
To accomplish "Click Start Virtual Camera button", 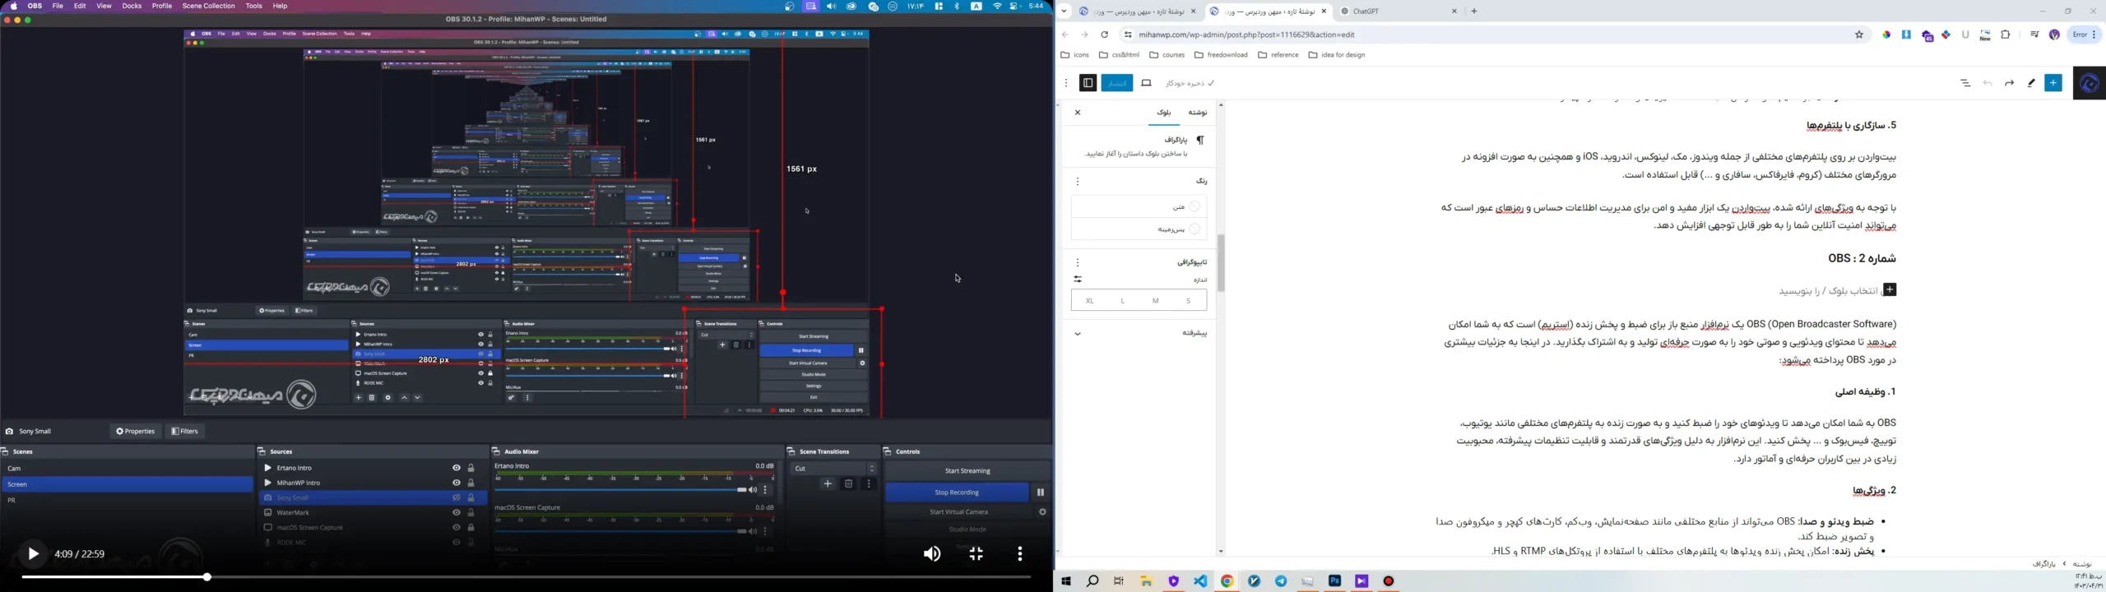I will [x=959, y=512].
